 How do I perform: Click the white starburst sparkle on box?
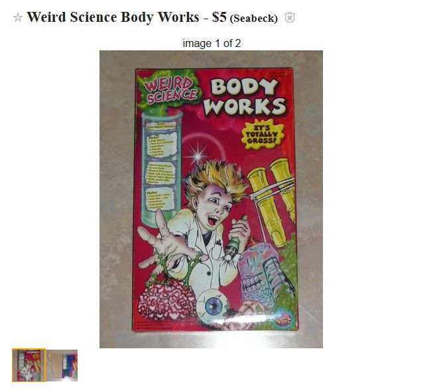[198, 156]
